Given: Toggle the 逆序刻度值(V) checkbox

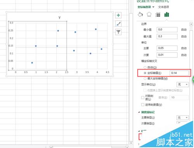Looking at the screenshot, I should pyautogui.click(x=143, y=104).
